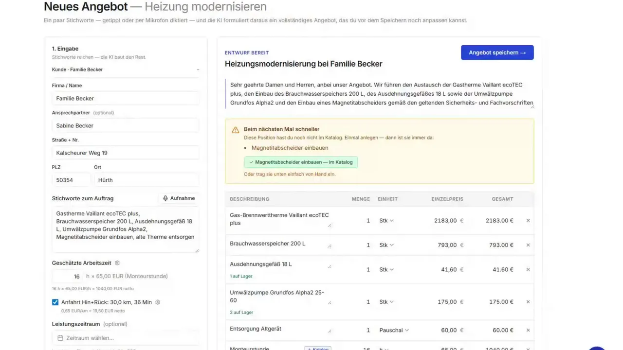Screen dimensions: 623x350
Task: Click 'Magnetitabscheider einbauen' bullet item
Action: pos(290,148)
